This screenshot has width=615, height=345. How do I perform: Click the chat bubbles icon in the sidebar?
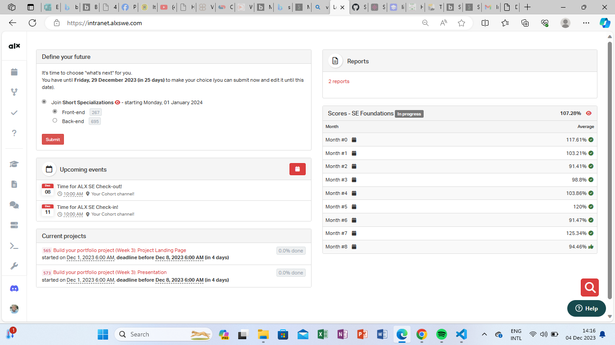14,205
